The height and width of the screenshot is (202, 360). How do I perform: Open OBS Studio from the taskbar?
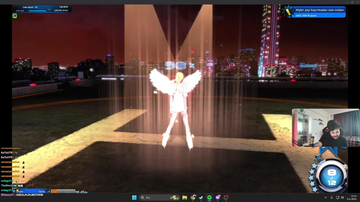click(226, 198)
